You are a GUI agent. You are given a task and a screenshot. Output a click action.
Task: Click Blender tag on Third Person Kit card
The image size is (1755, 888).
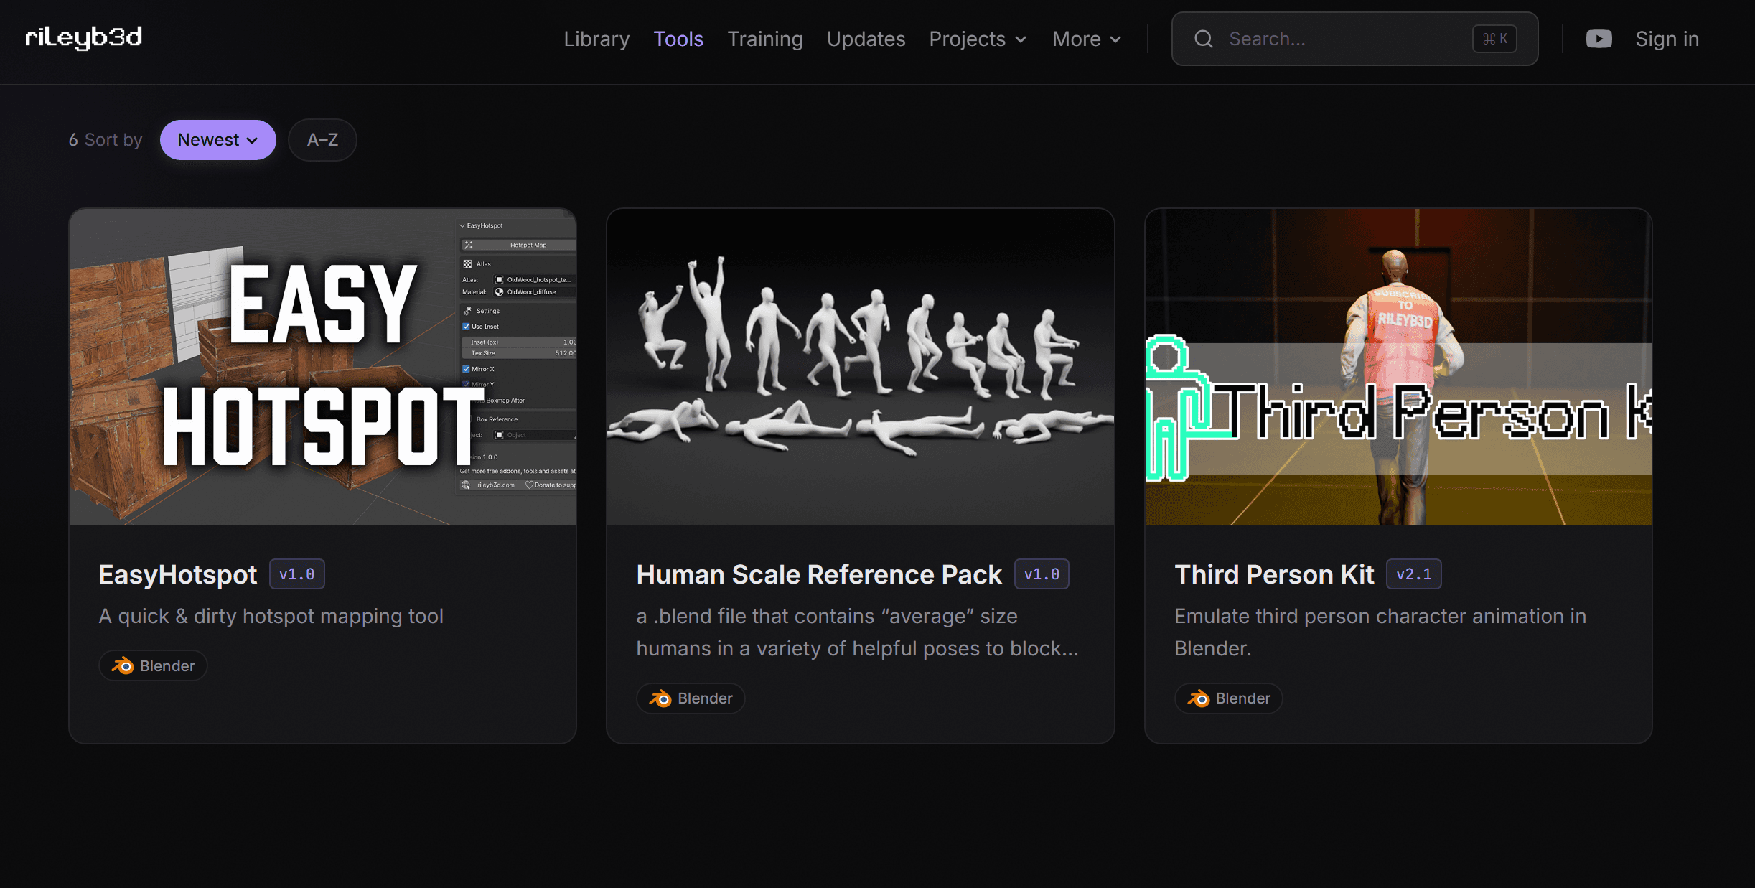coord(1228,698)
